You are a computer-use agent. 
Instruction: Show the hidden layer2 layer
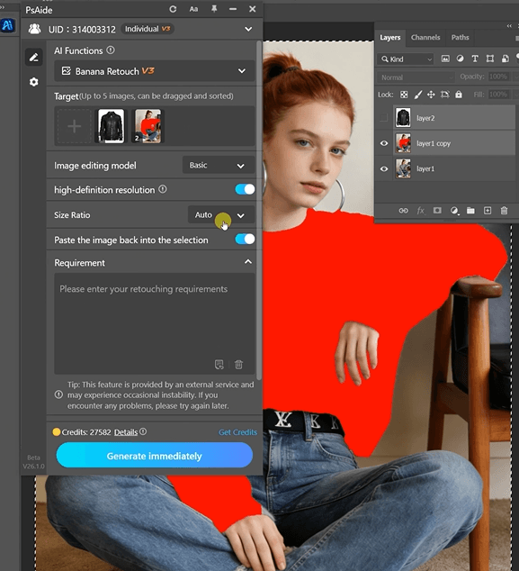(x=384, y=118)
